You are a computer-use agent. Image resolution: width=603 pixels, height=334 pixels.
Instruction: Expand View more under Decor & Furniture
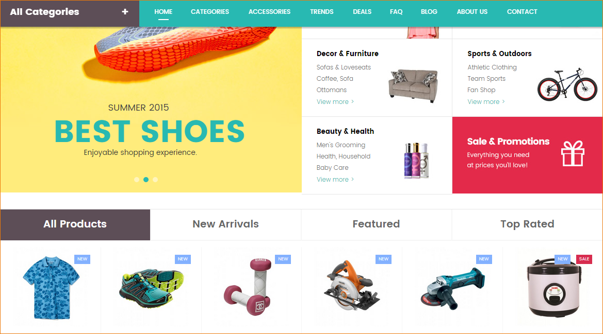tap(335, 101)
